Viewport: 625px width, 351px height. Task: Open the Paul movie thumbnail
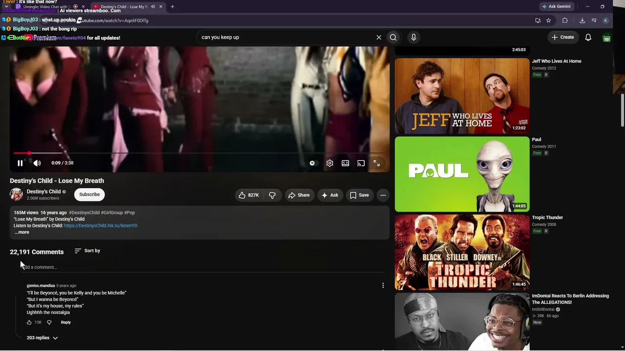(x=462, y=174)
